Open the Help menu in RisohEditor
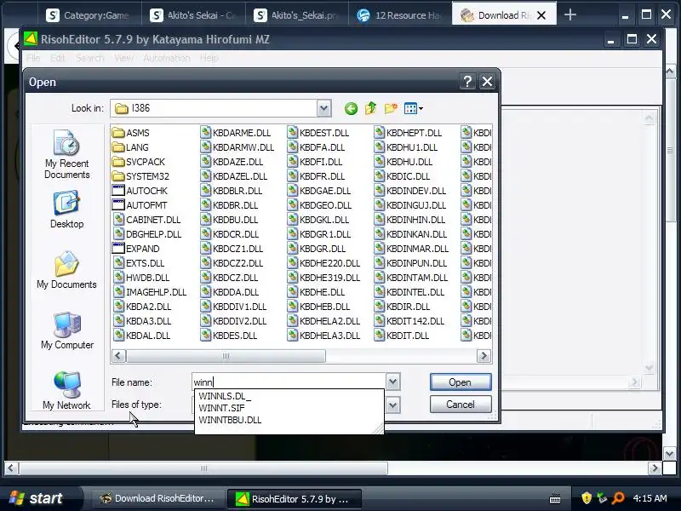 point(209,58)
